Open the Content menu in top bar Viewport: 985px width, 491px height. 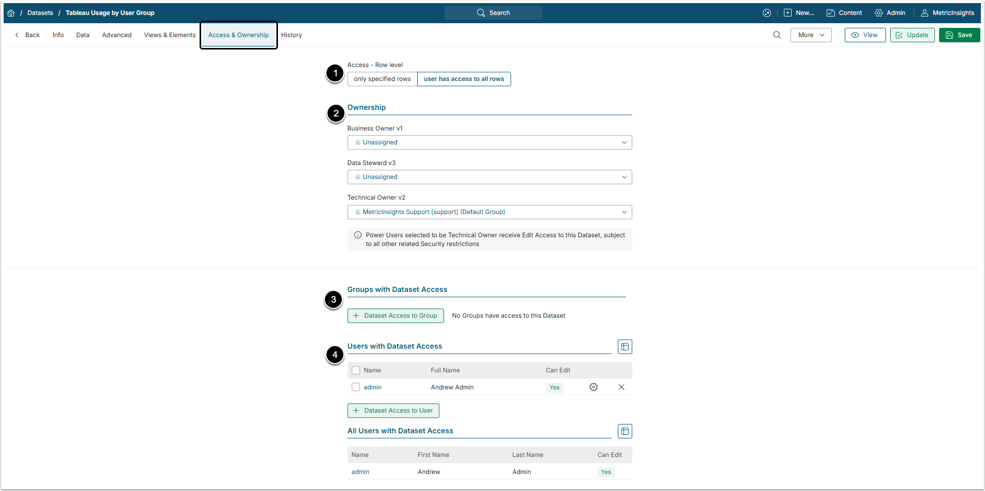click(844, 13)
